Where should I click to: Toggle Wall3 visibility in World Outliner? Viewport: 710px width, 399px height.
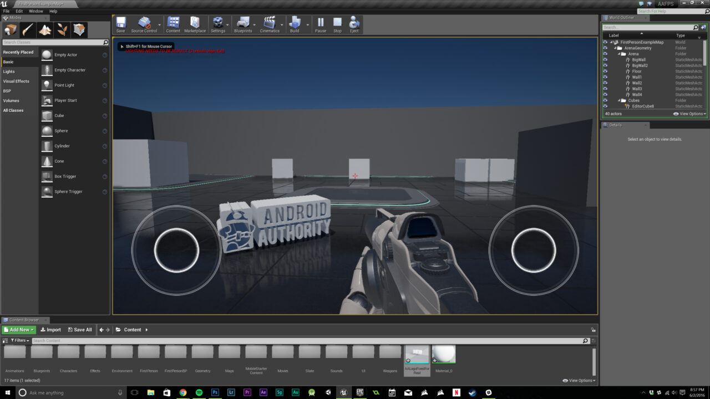pos(605,89)
